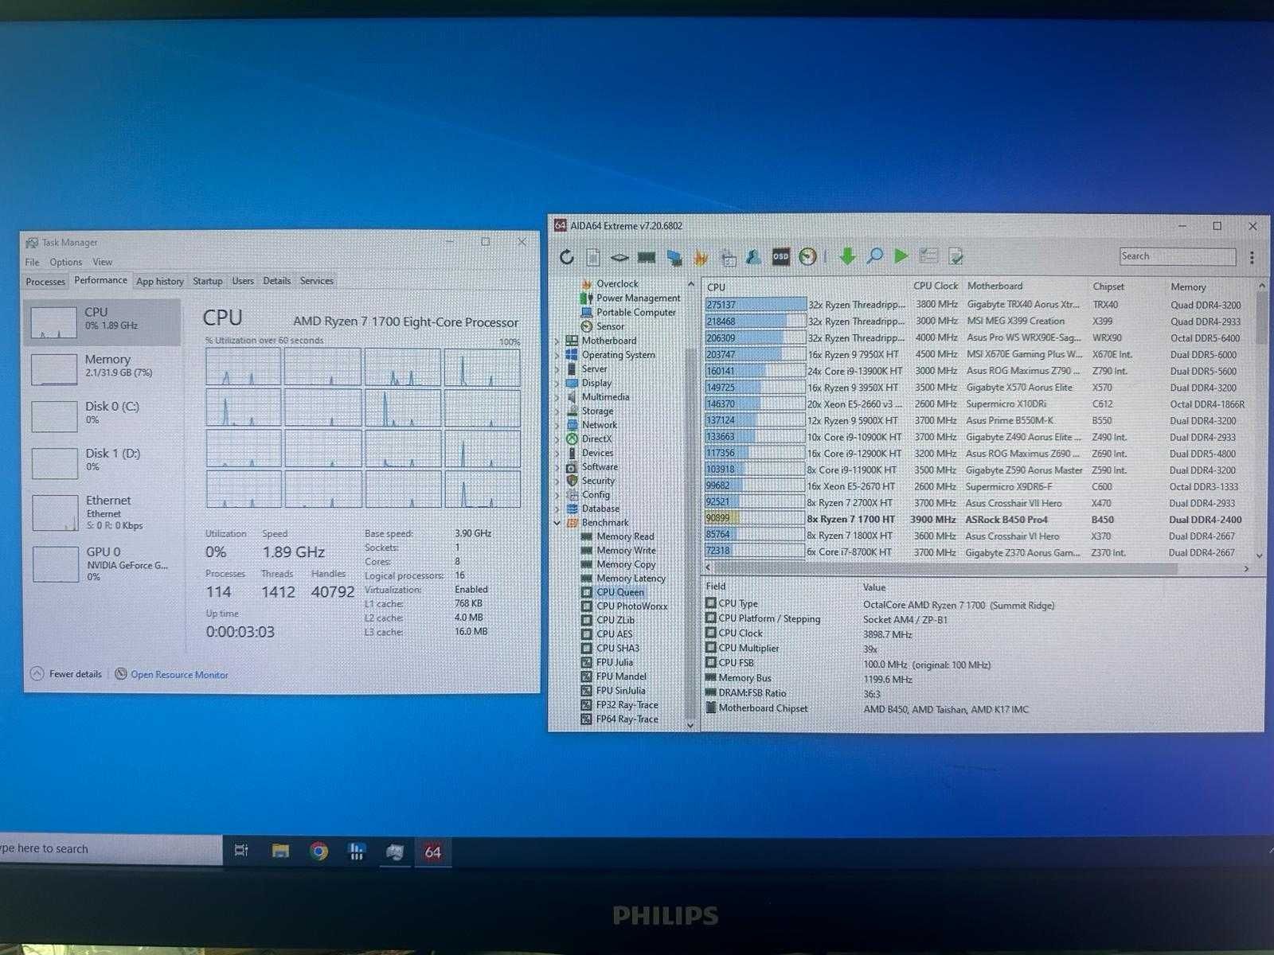The width and height of the screenshot is (1274, 955).
Task: Select Memory in Task Manager sidebar
Action: tap(104, 366)
